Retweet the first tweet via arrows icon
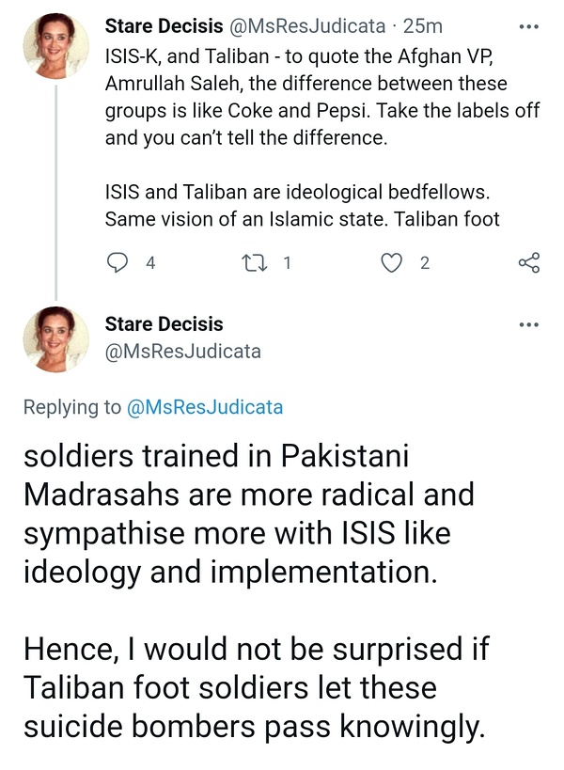Image resolution: width=564 pixels, height=770 pixels. point(253,263)
